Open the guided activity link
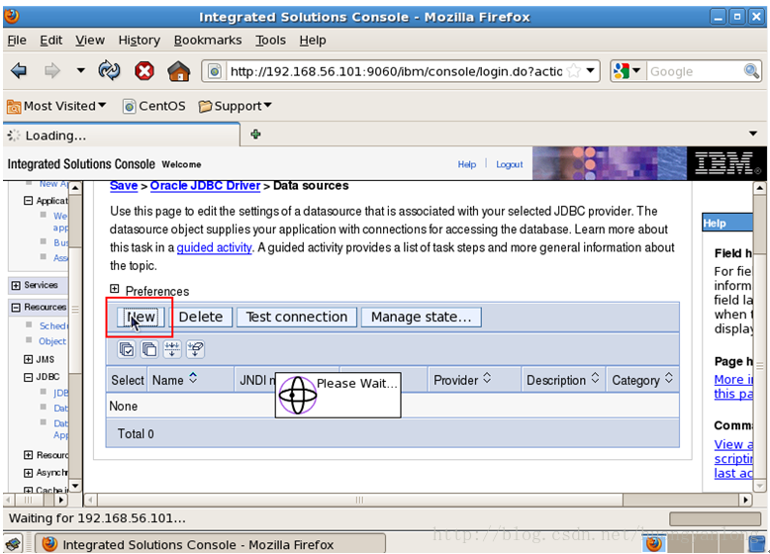 [214, 247]
